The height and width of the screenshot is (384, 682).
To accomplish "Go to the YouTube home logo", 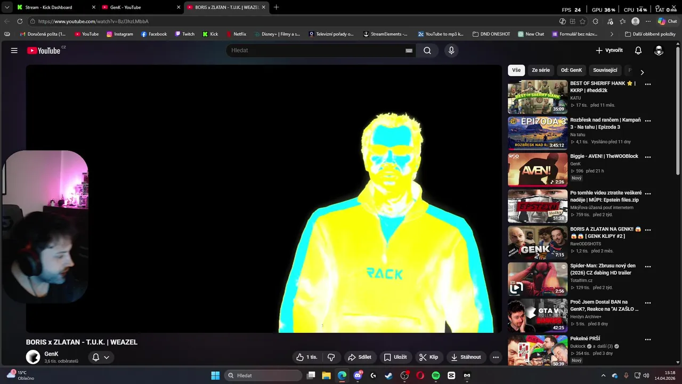I will pos(44,51).
